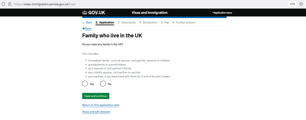The width and height of the screenshot is (306, 120).
Task: Go to the 1. Start step
Action: click(x=87, y=23)
